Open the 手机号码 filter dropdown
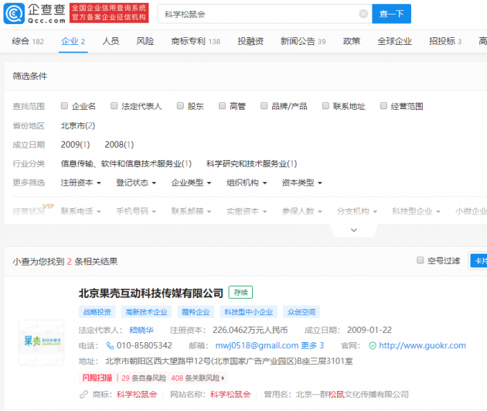This screenshot has height=411, width=487. pos(136,211)
